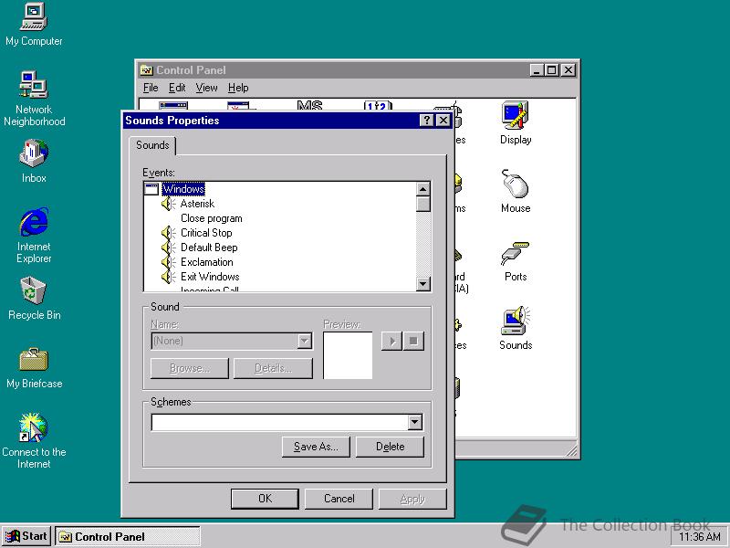Select the Asterisk event
This screenshot has width=730, height=548.
pyautogui.click(x=197, y=204)
